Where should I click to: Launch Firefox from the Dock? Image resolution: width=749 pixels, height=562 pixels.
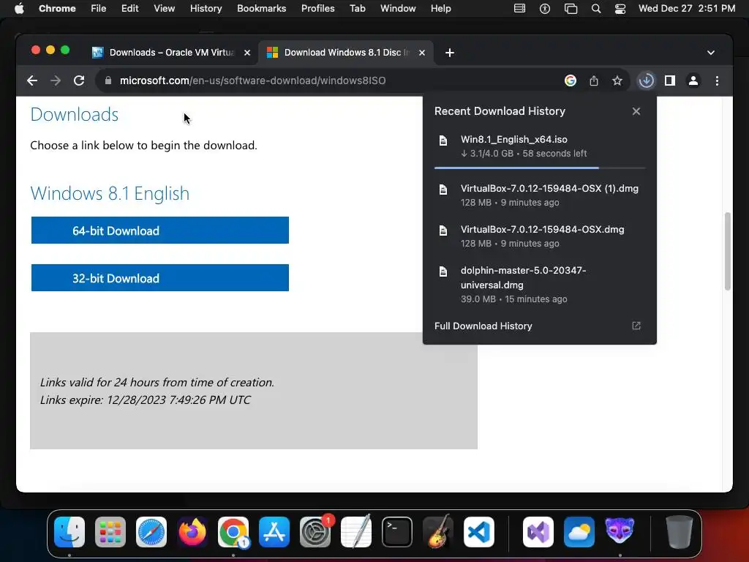pyautogui.click(x=192, y=532)
